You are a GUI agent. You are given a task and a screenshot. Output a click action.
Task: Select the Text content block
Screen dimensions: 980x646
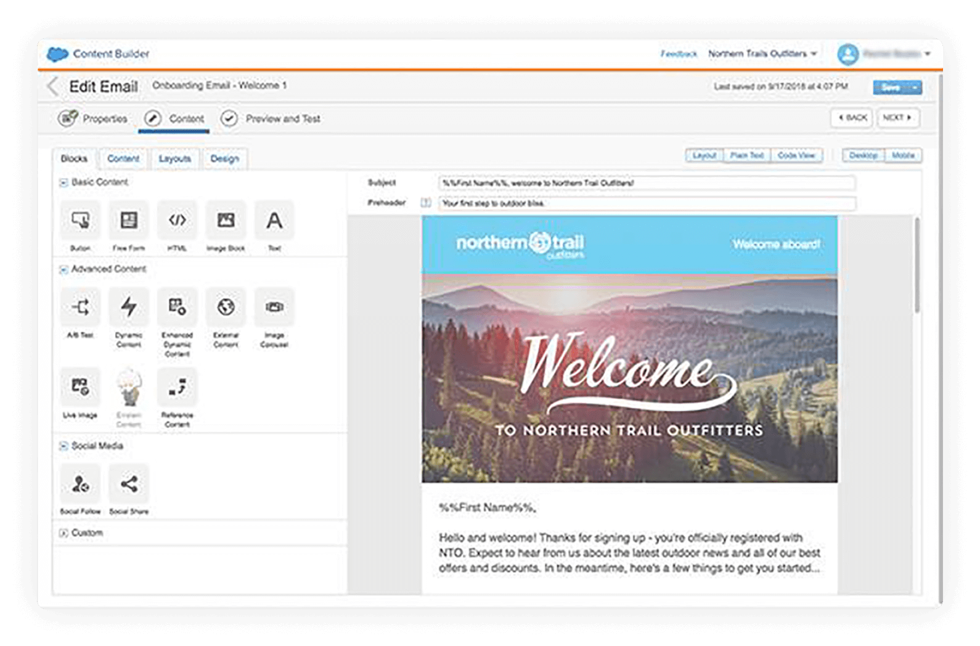tap(274, 221)
